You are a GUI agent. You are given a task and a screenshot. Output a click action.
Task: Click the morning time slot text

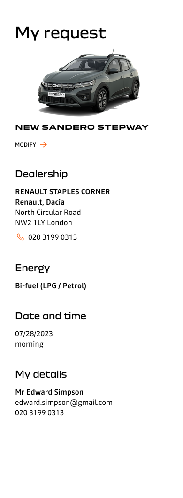[29, 344]
